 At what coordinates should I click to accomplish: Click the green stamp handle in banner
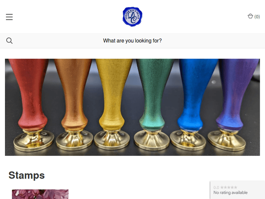coord(153,95)
